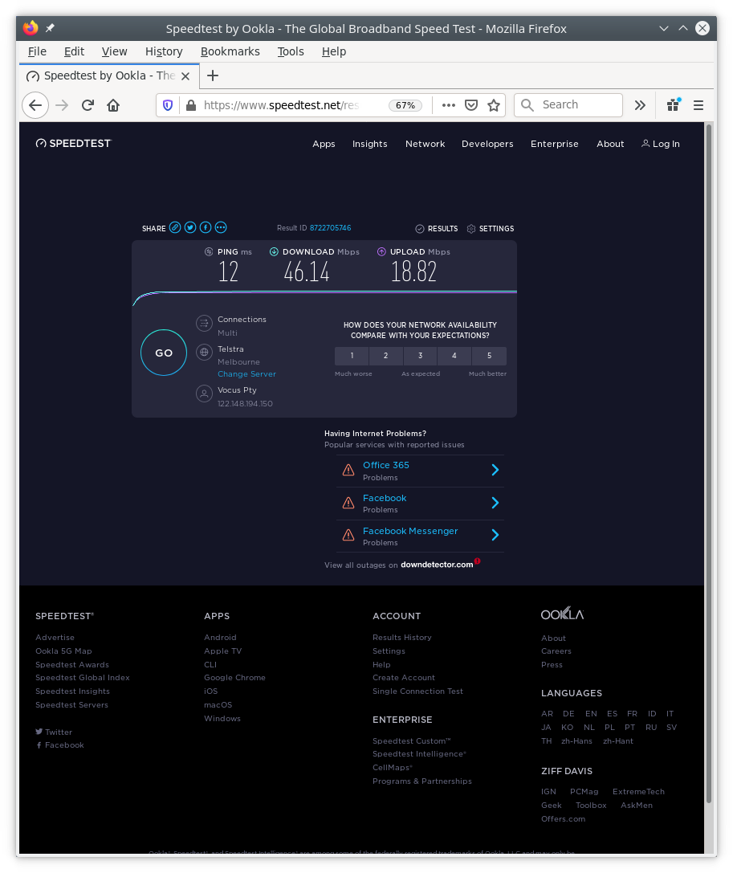733x873 pixels.
Task: Click the Speedtest logo
Action: 74,144
